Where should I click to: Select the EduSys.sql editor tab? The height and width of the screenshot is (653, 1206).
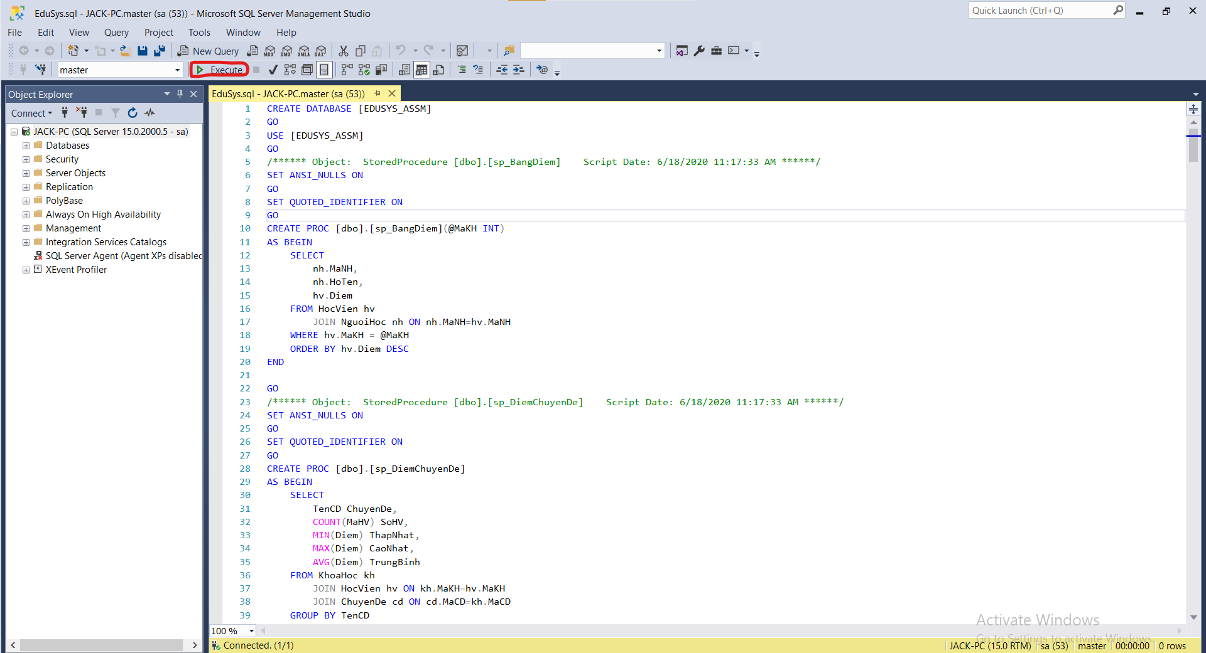click(x=288, y=93)
